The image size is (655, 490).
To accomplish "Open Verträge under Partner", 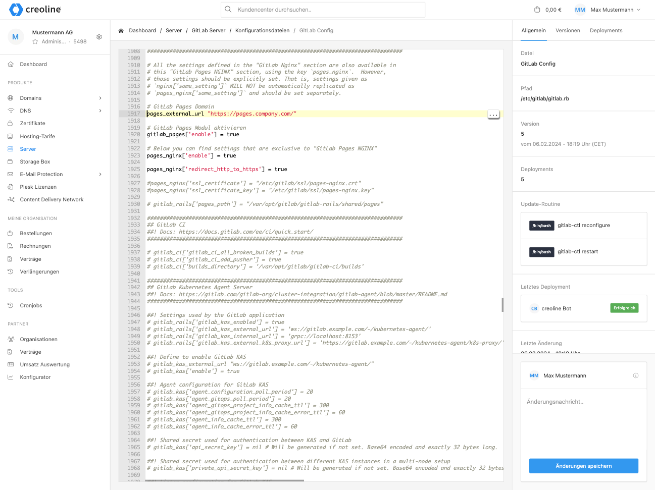I will pyautogui.click(x=30, y=352).
